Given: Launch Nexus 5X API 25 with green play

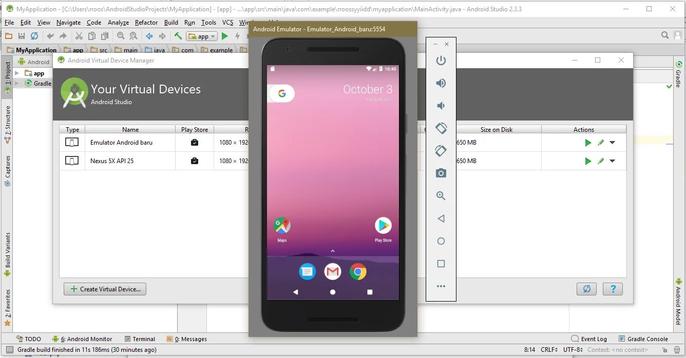Looking at the screenshot, I should point(588,161).
